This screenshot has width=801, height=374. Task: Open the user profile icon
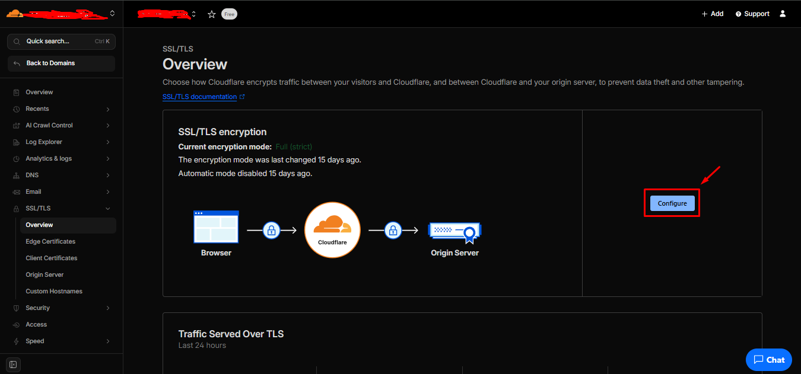point(783,14)
